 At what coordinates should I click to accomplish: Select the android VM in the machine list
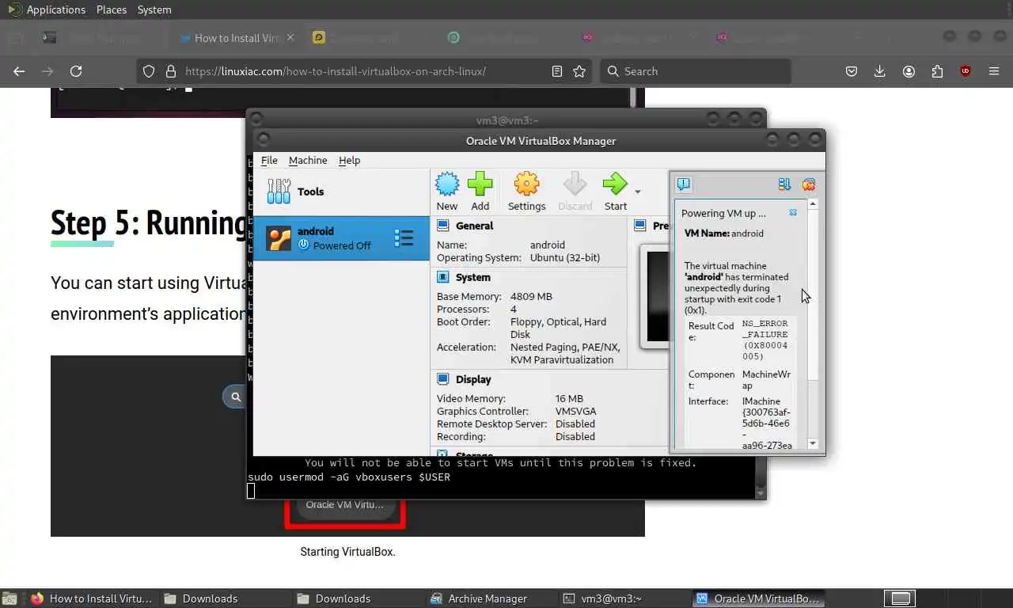click(341, 238)
